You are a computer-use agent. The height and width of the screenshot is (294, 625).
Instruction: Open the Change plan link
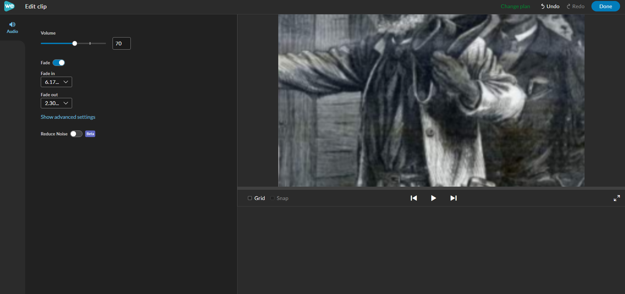click(x=515, y=7)
